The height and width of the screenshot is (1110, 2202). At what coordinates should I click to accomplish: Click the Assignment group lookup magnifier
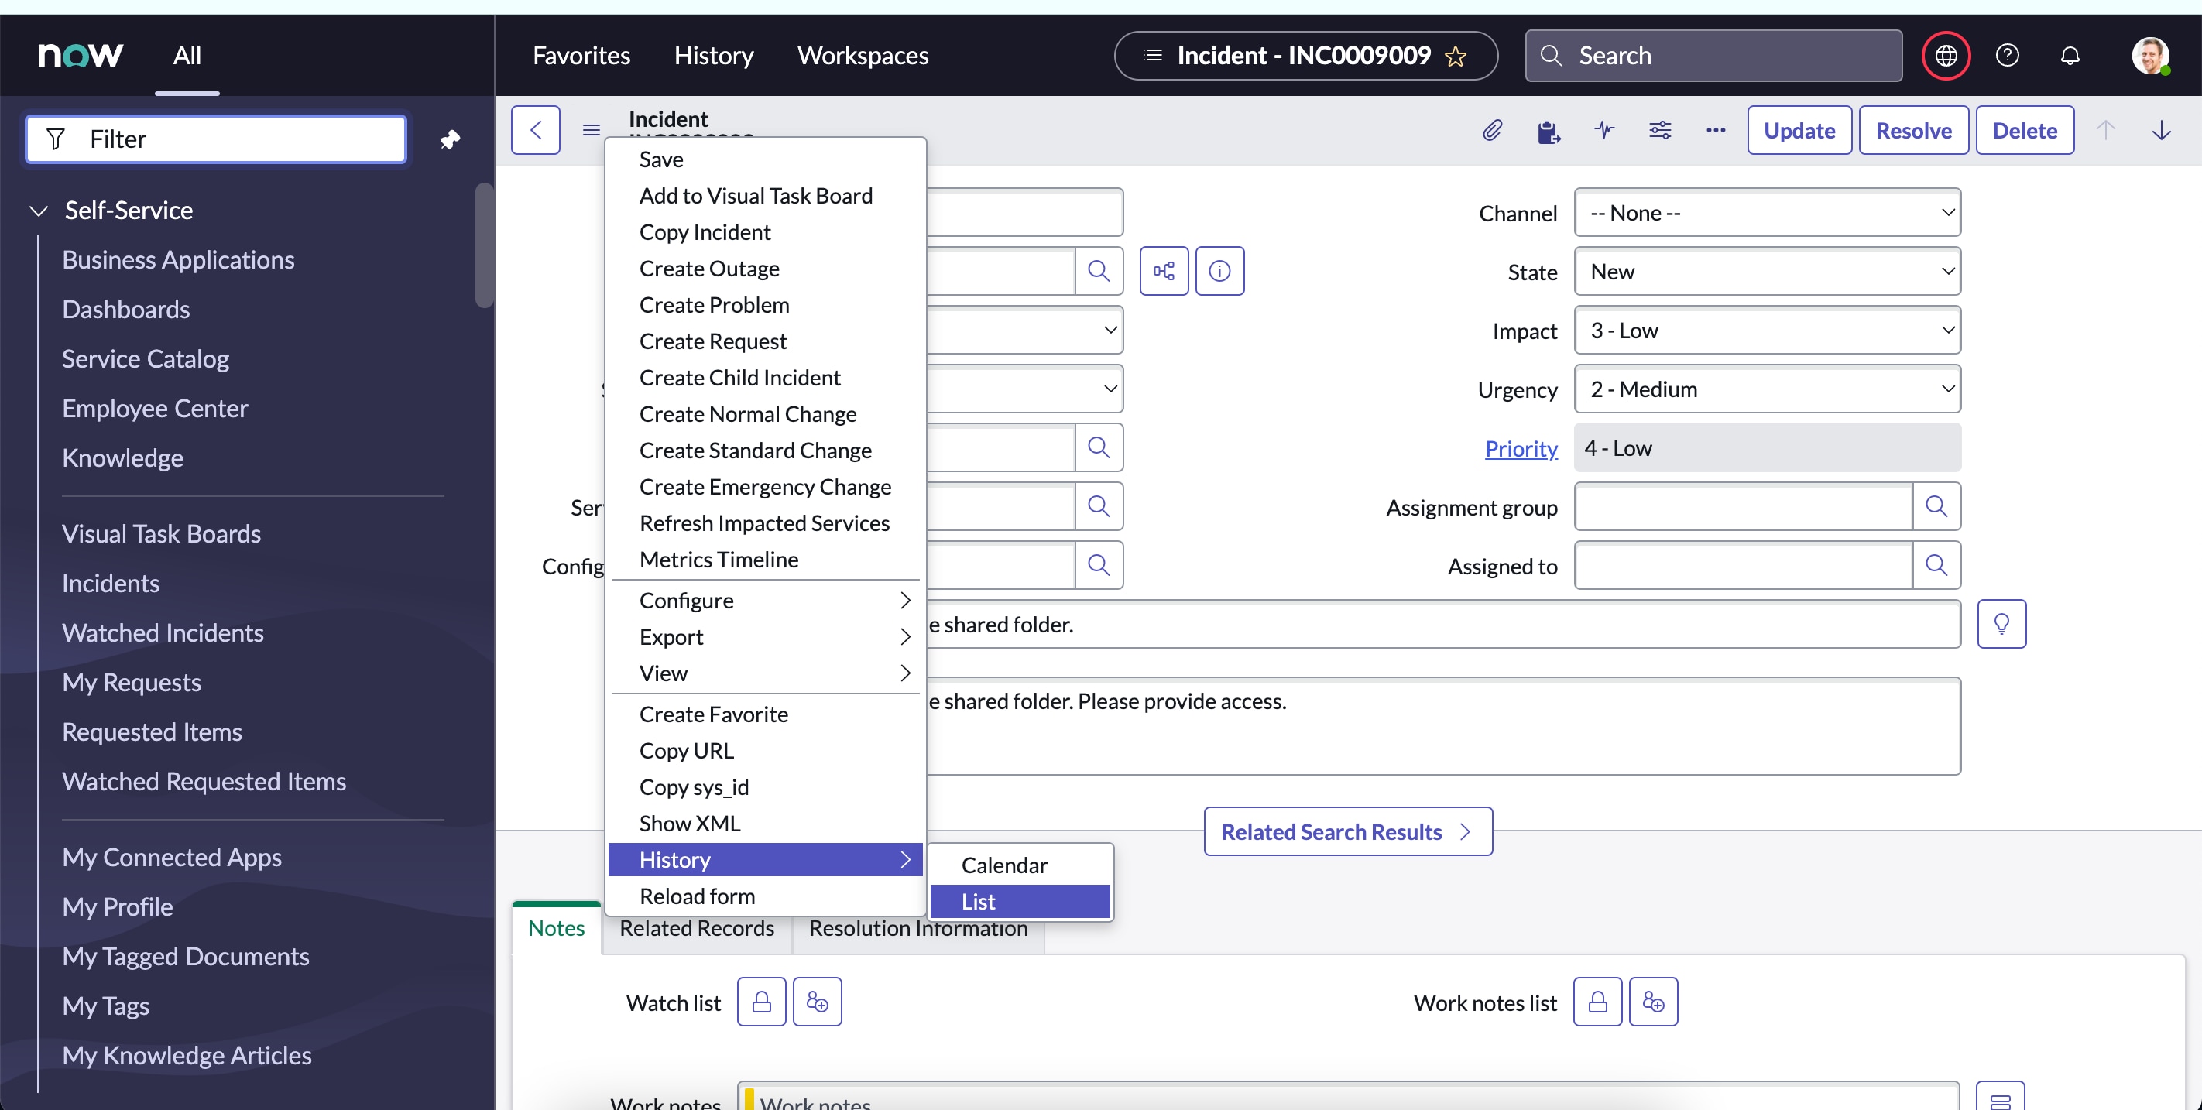point(1936,507)
